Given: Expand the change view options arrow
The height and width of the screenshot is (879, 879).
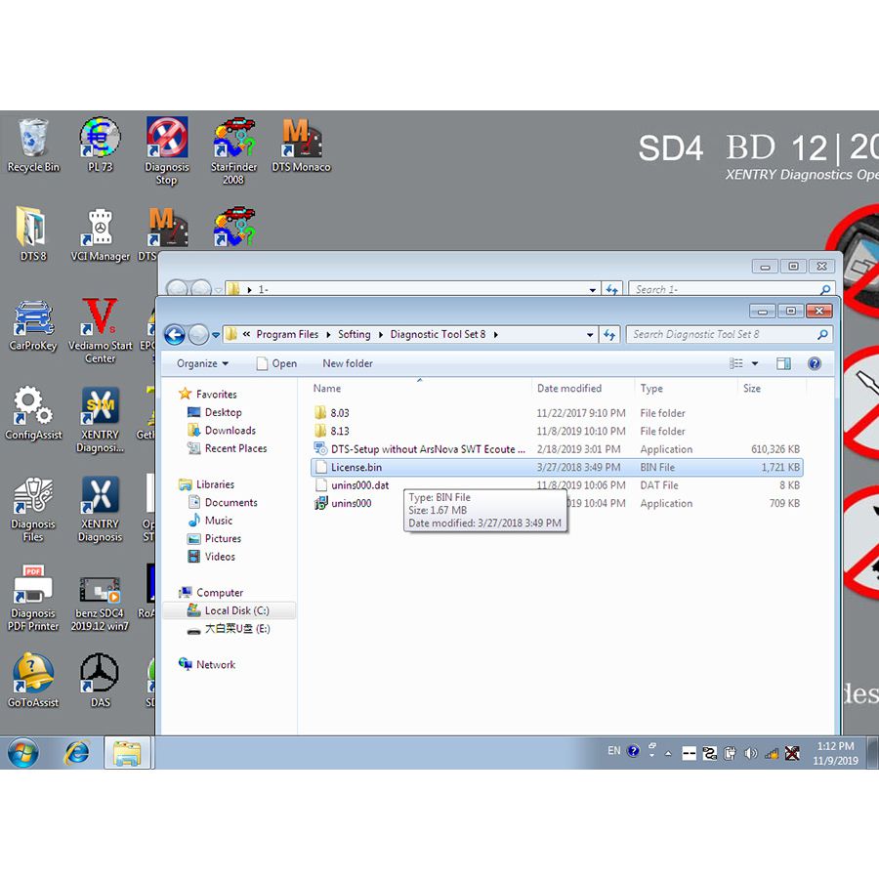Looking at the screenshot, I should tap(755, 363).
